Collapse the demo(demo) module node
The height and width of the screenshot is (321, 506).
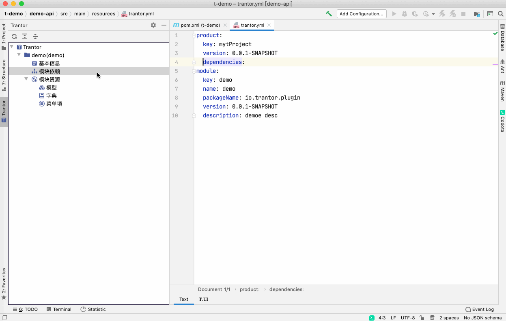(x=19, y=55)
